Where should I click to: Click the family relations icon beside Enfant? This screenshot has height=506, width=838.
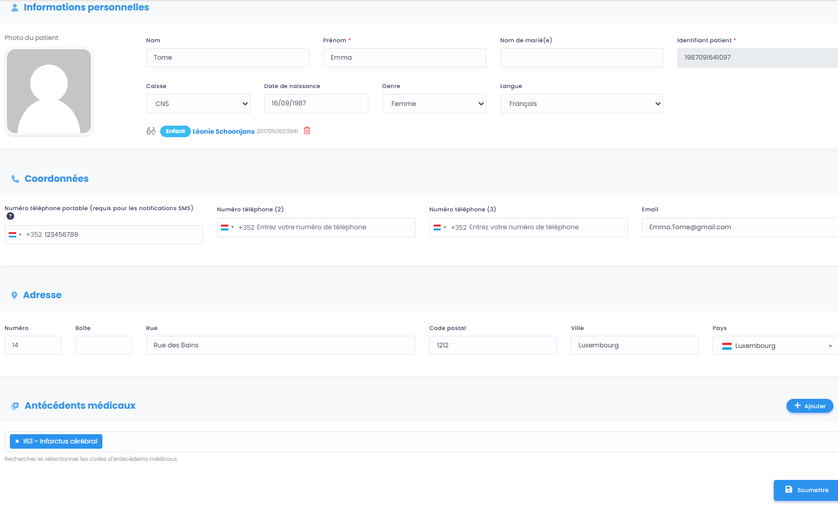[151, 131]
